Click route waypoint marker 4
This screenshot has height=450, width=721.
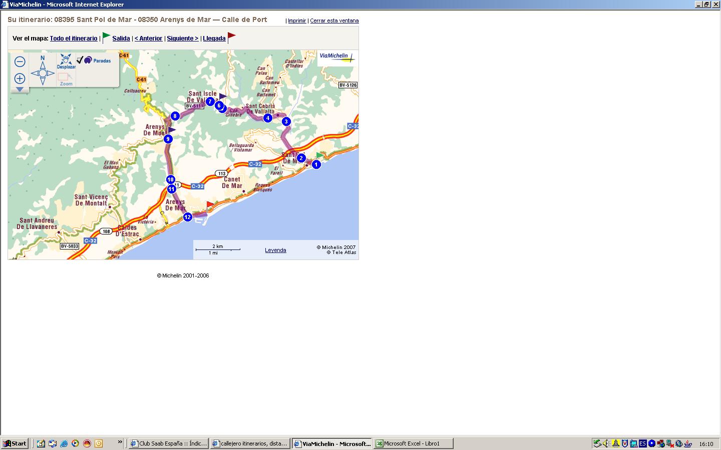tap(268, 118)
